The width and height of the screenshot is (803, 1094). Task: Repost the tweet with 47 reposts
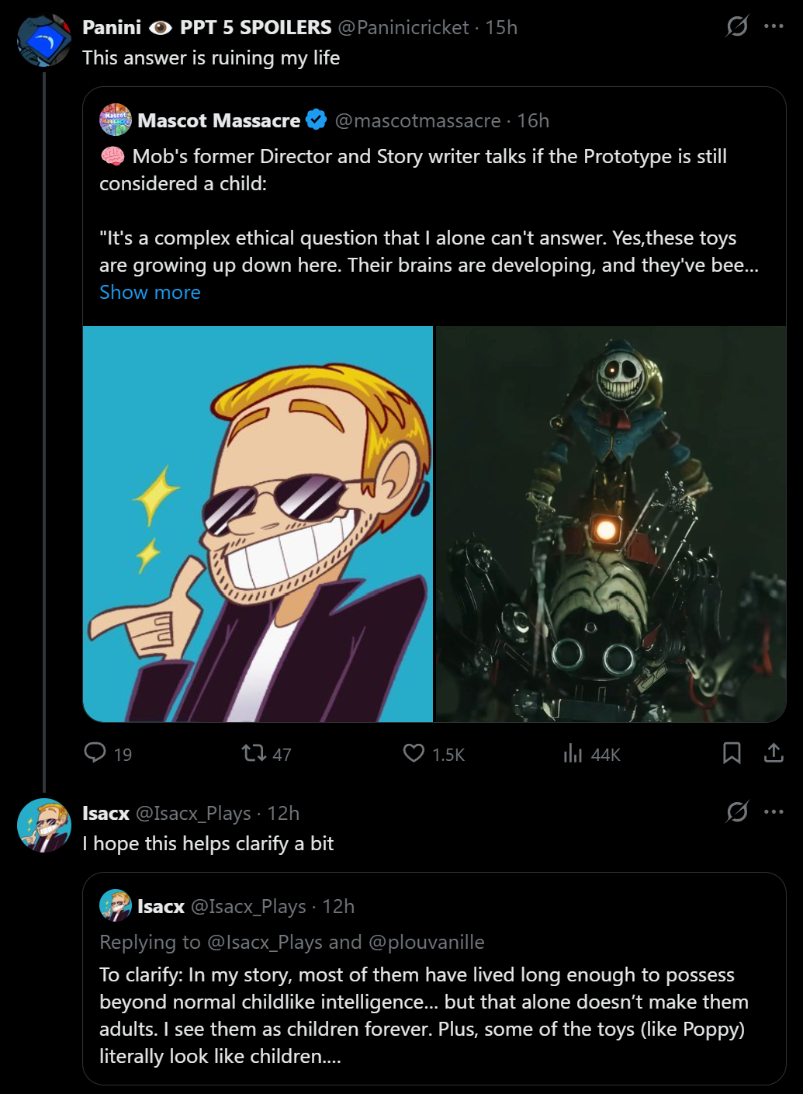(254, 753)
